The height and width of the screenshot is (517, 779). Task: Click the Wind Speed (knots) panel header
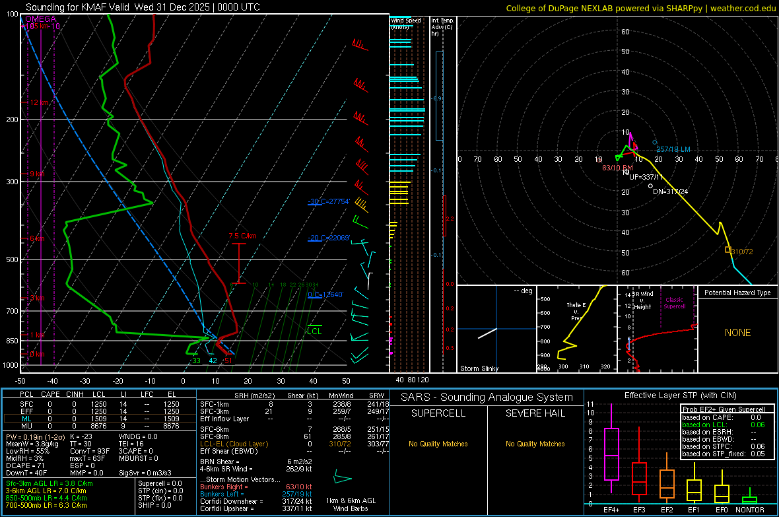(405, 23)
